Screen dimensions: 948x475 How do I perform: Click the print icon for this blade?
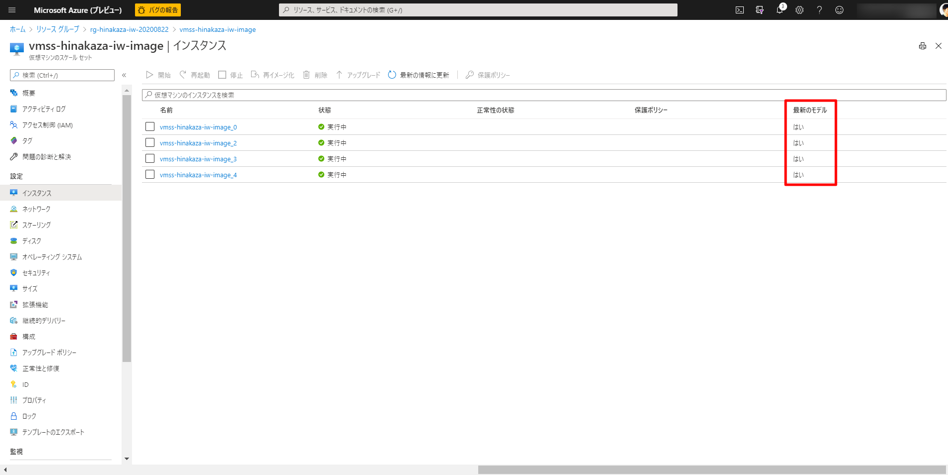(923, 46)
